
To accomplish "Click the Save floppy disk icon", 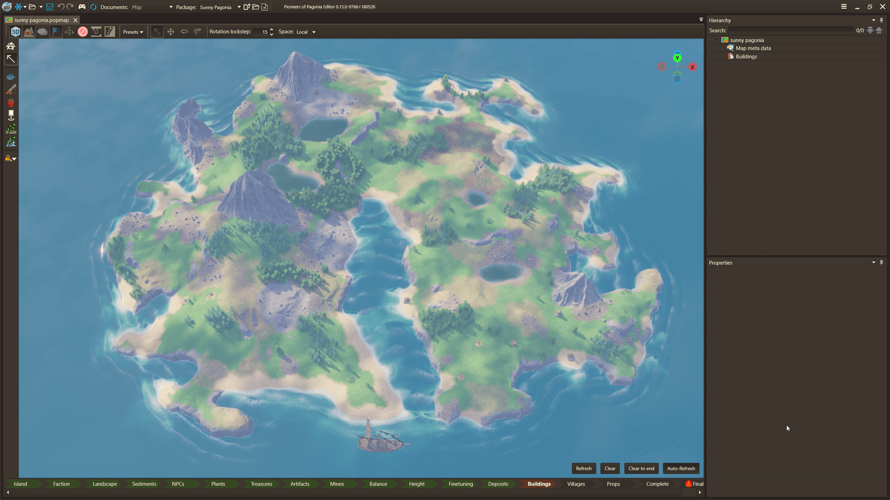I will 50,7.
